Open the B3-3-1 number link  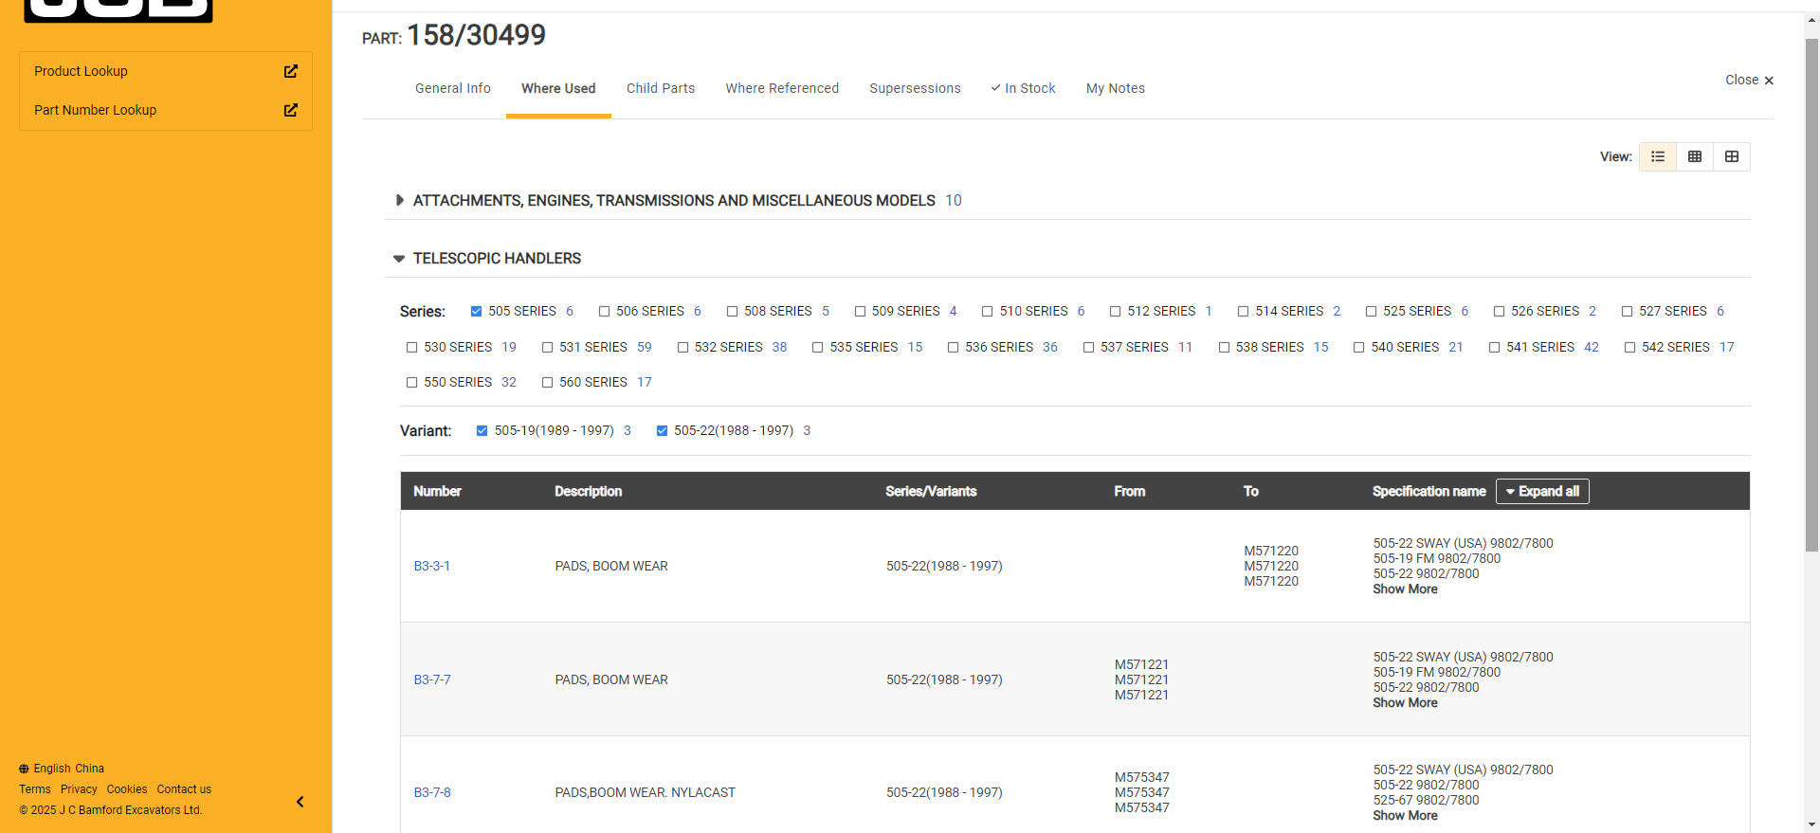[432, 566]
